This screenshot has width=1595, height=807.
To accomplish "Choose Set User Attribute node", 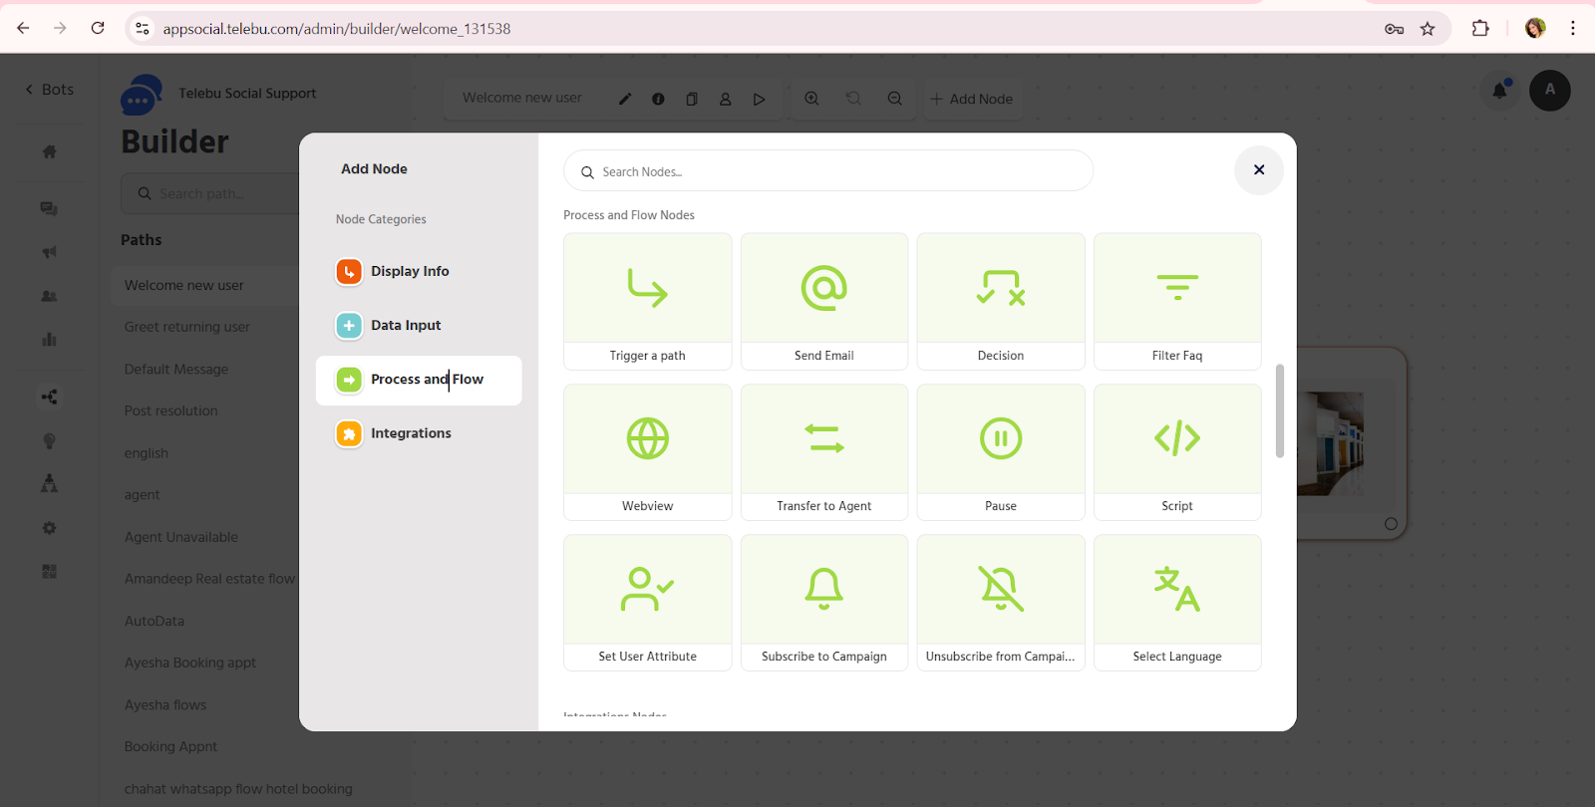I will [x=647, y=602].
